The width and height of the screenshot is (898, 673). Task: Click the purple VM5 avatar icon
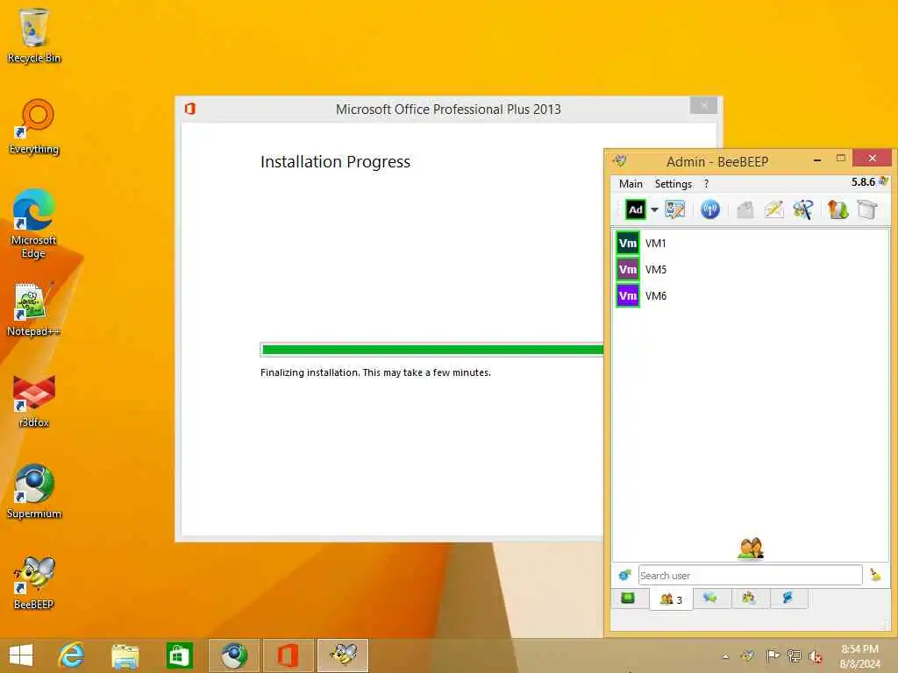628,270
